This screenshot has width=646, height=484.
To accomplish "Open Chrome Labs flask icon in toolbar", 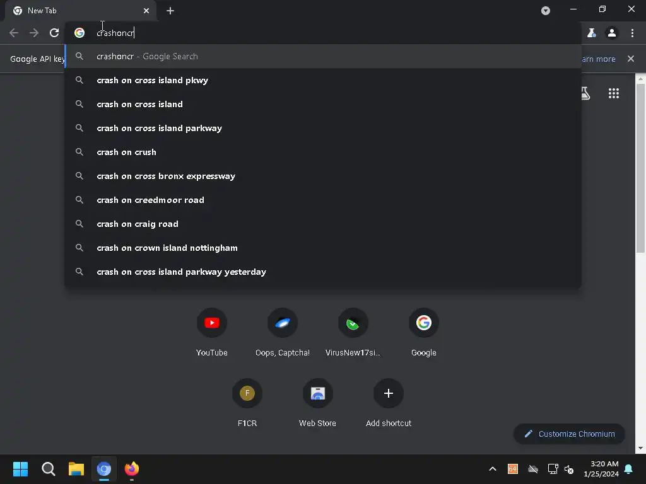I will pos(592,33).
